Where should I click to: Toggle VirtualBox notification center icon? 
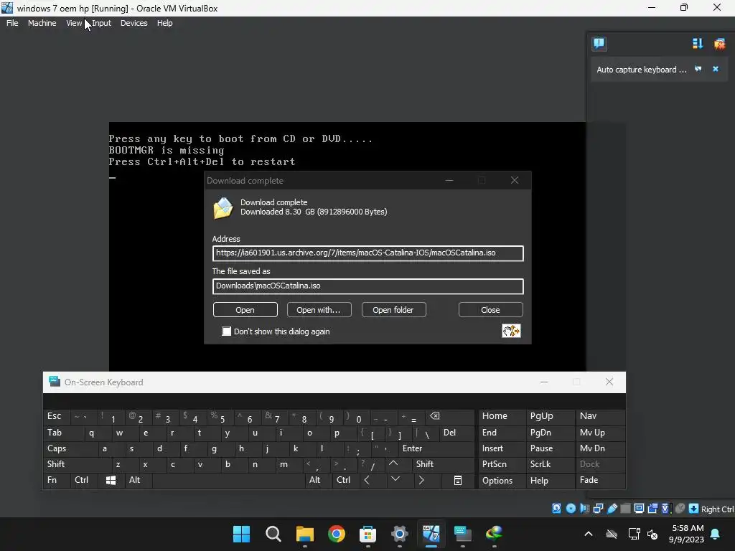pos(599,44)
